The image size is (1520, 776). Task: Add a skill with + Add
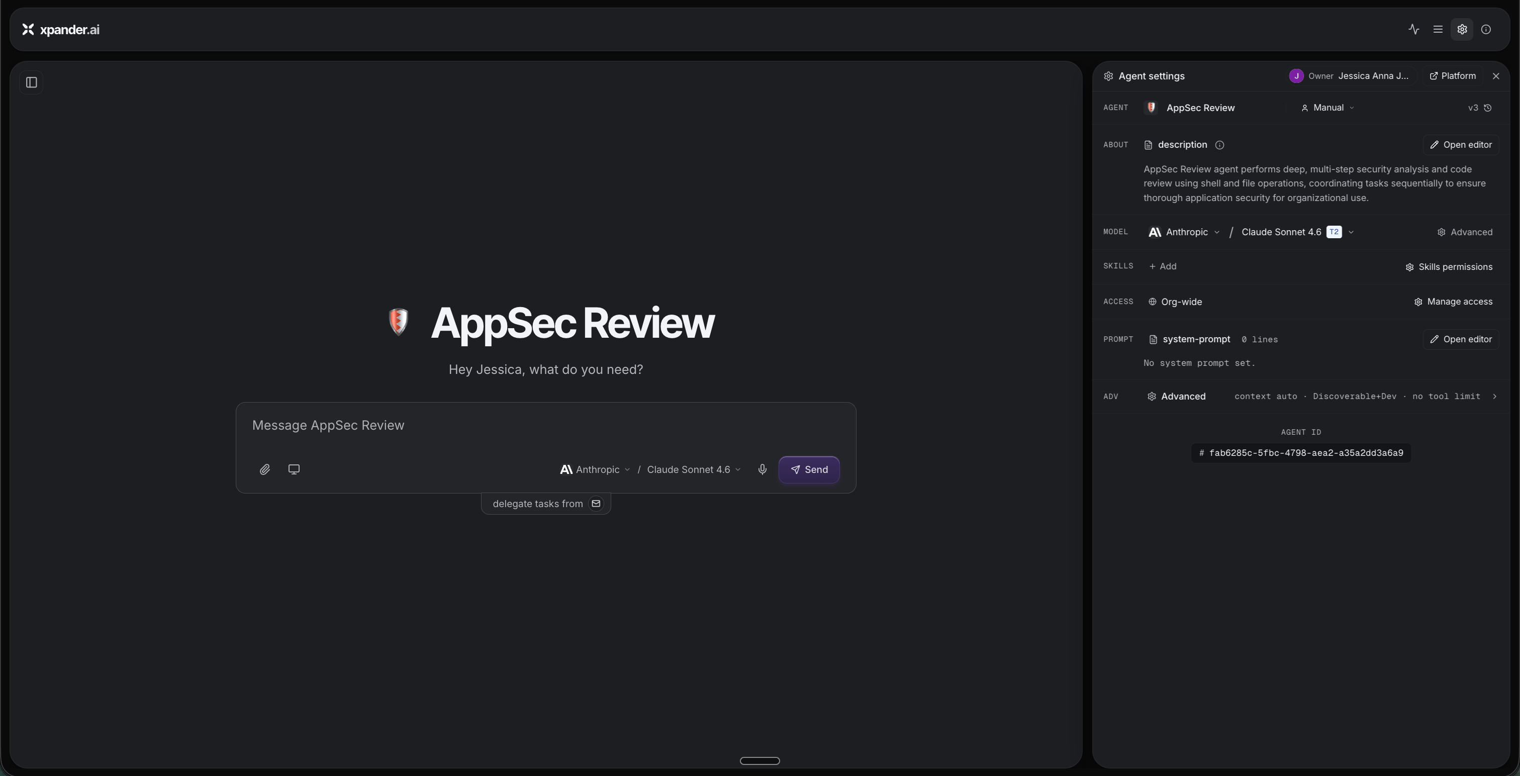click(1163, 267)
